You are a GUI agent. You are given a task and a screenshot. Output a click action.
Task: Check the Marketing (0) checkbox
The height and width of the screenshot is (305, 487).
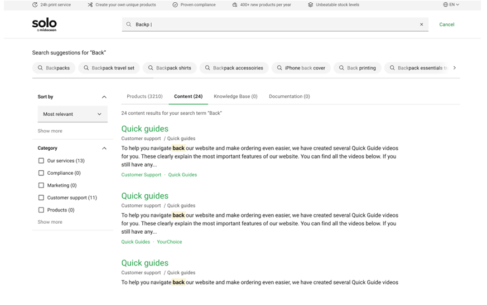tap(41, 185)
